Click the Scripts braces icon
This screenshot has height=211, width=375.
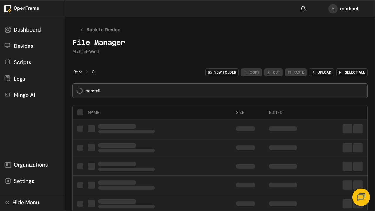click(x=8, y=62)
